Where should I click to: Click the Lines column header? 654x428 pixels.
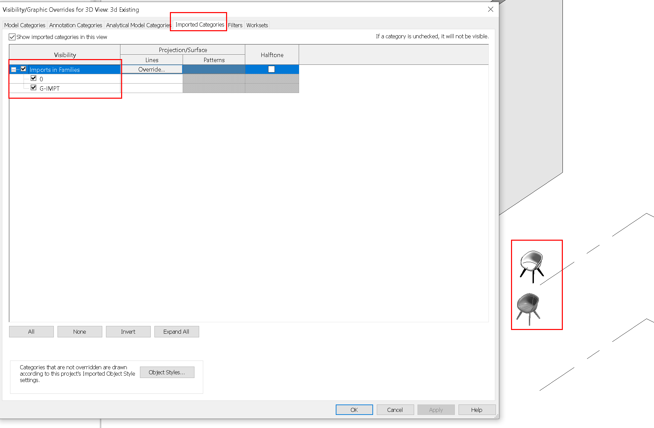pos(152,60)
